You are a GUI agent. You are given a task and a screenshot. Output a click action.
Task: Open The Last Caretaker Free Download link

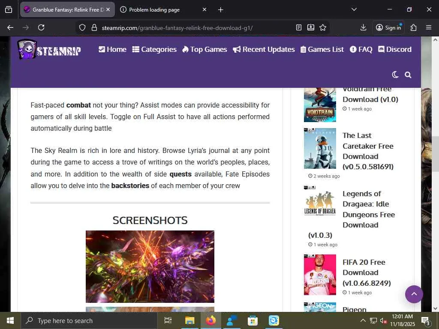click(x=368, y=151)
